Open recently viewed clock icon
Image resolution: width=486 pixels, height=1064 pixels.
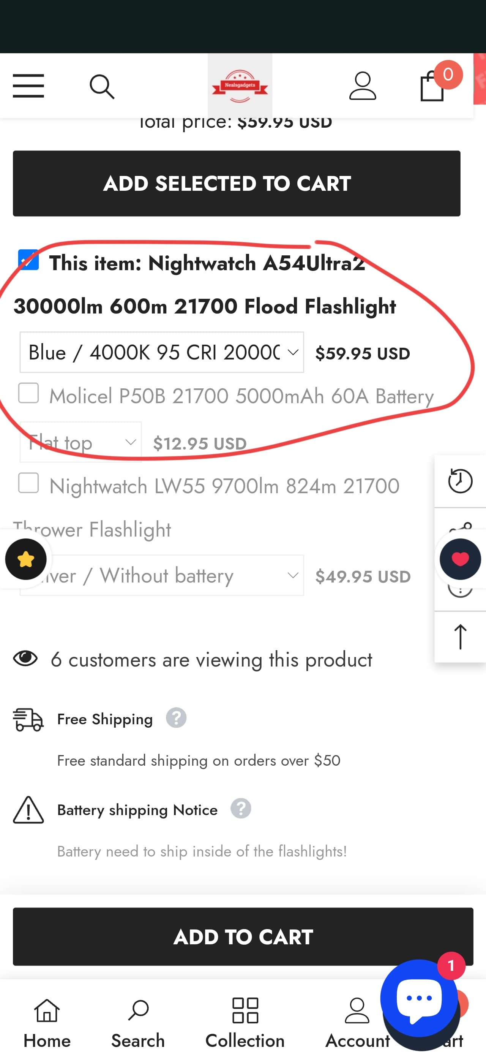(x=460, y=481)
